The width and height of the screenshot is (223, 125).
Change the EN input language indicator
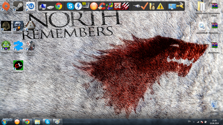[x=189, y=122]
